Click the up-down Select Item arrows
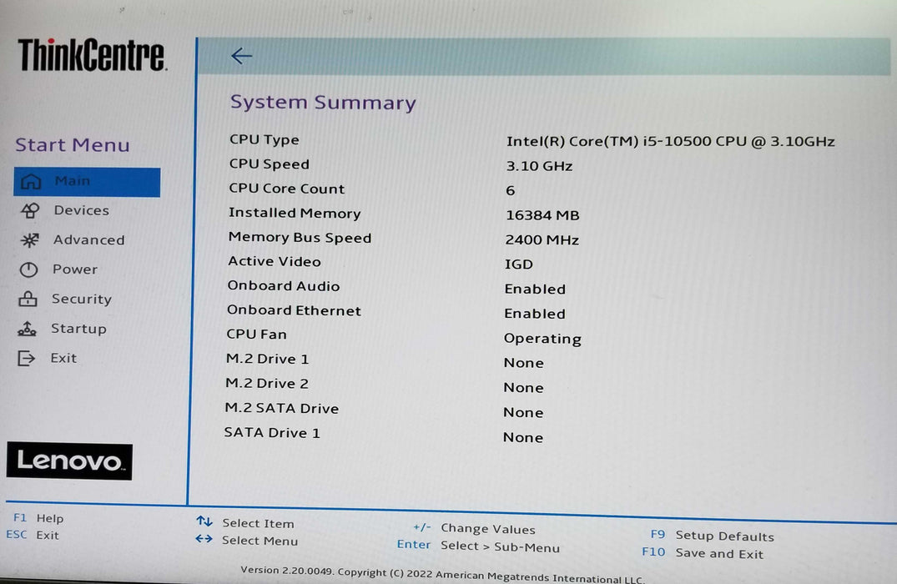The height and width of the screenshot is (584, 897). click(204, 521)
